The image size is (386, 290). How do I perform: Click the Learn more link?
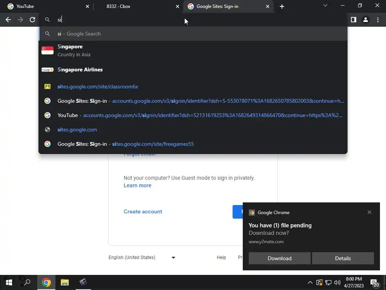(137, 185)
